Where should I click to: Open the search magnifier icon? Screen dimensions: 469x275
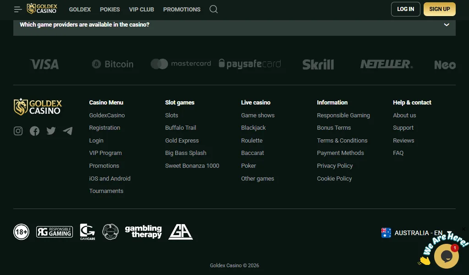pos(214,9)
